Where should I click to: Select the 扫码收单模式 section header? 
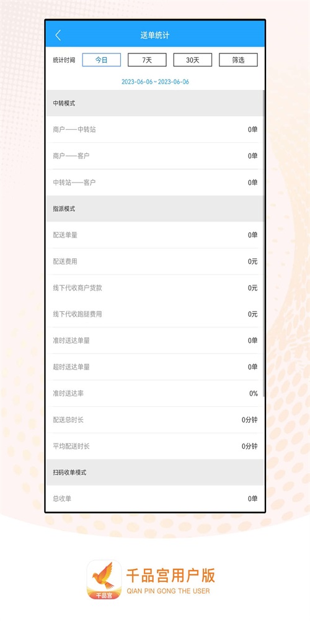155,473
